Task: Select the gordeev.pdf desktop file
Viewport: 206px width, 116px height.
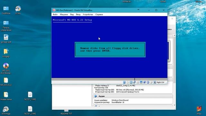Action: pos(6,39)
